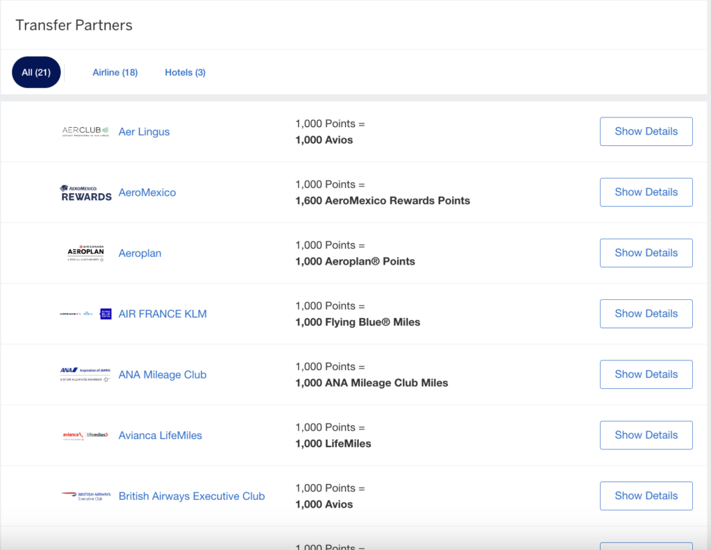The width and height of the screenshot is (711, 550).
Task: Expand Show Details for Aer Lingus
Action: pos(646,131)
